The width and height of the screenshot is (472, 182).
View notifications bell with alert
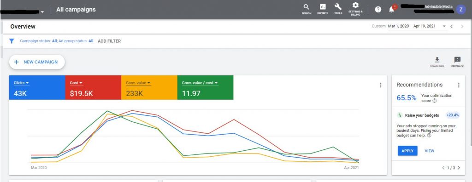(x=392, y=9)
